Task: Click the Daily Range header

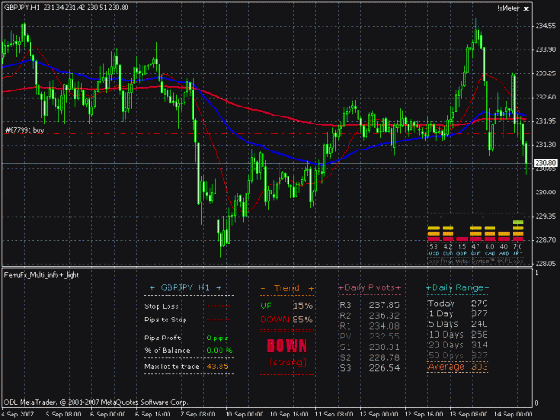Action: point(458,287)
